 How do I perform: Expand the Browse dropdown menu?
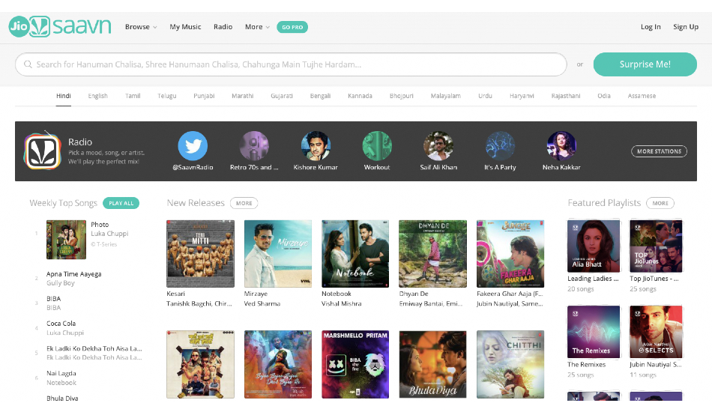[x=141, y=27]
